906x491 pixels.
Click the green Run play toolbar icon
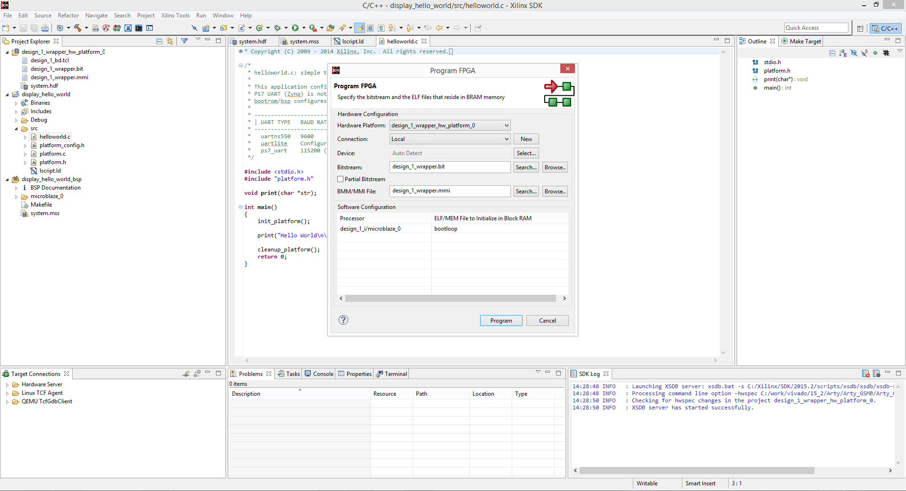[295, 28]
